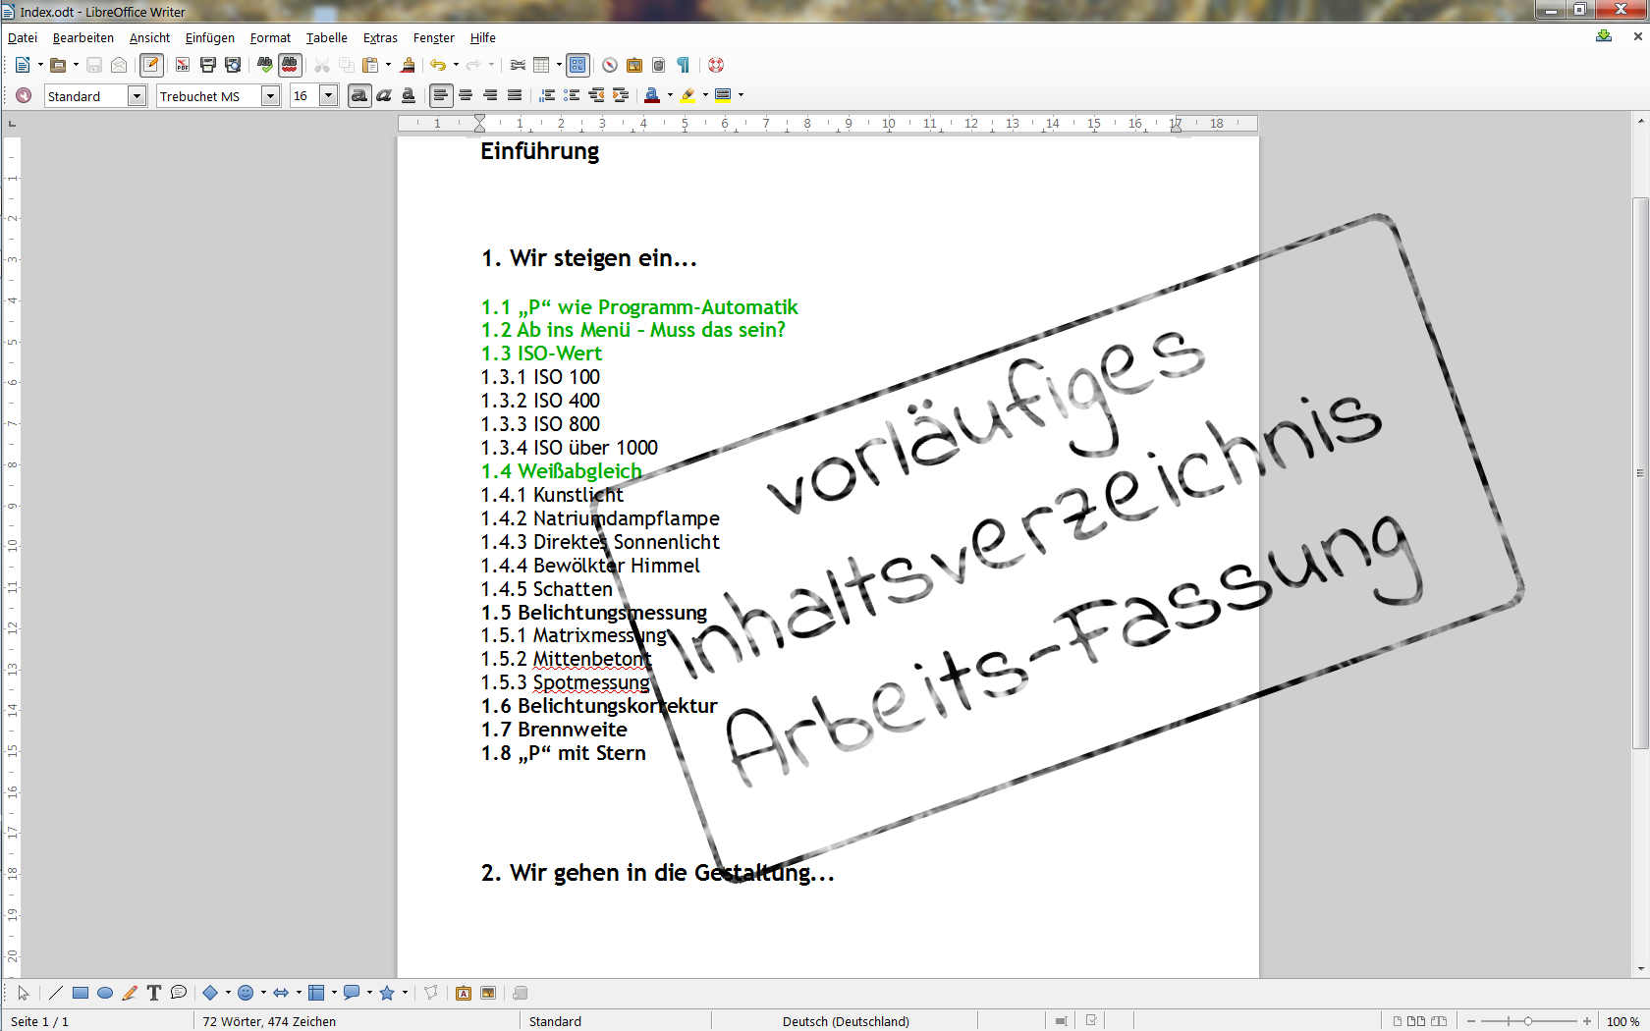The height and width of the screenshot is (1031, 1650).
Task: Open the Navigator compass icon
Action: point(610,65)
